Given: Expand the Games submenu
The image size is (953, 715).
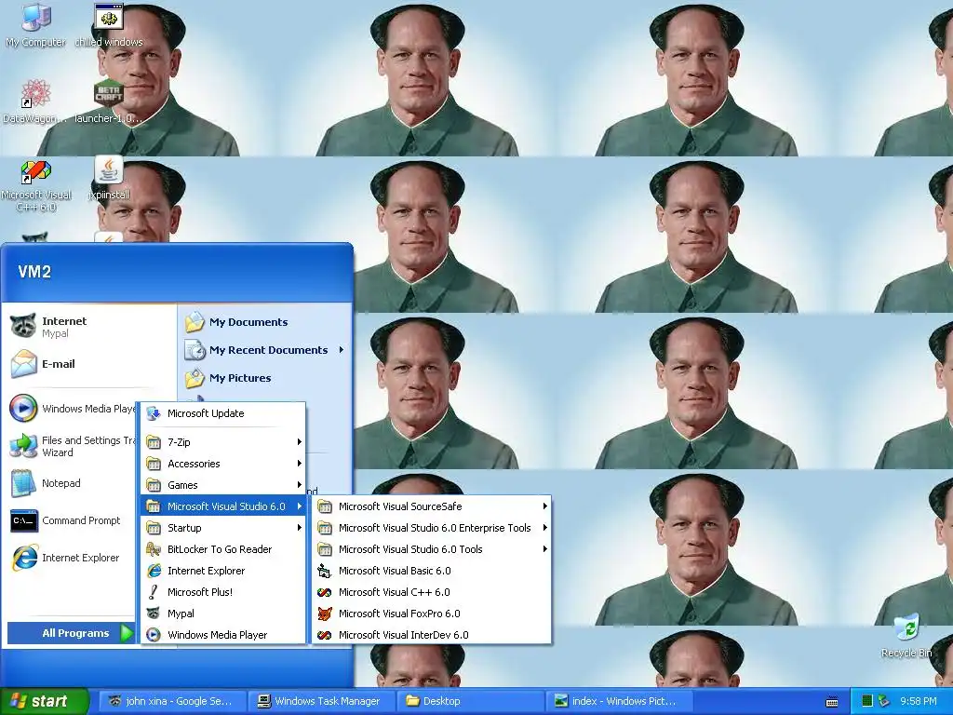Looking at the screenshot, I should (223, 484).
